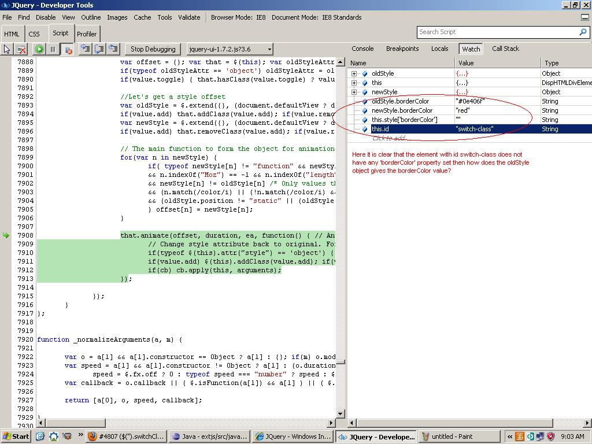The width and height of the screenshot is (592, 444).
Task: Open the Validate menu
Action: (189, 17)
